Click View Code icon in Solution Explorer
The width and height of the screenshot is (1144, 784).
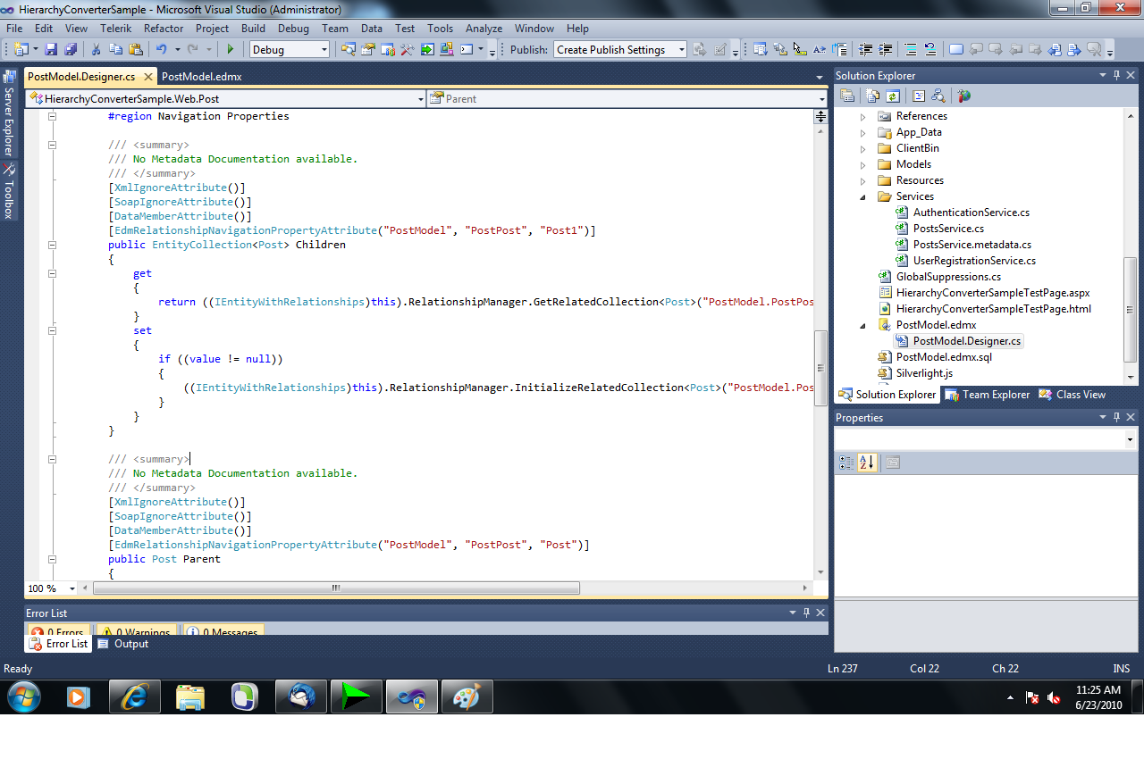(918, 96)
